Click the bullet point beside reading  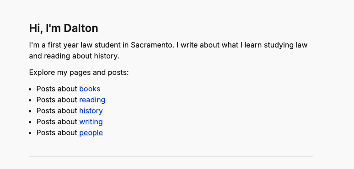(x=30, y=100)
